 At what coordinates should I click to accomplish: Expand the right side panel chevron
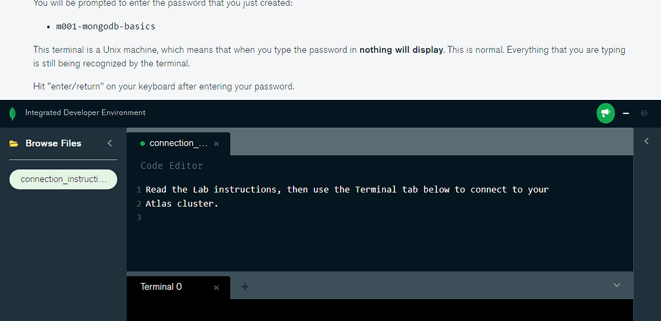point(647,141)
